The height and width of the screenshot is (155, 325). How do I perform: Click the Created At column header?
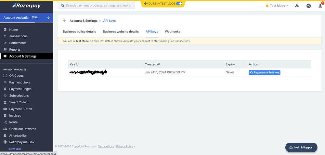[152, 64]
